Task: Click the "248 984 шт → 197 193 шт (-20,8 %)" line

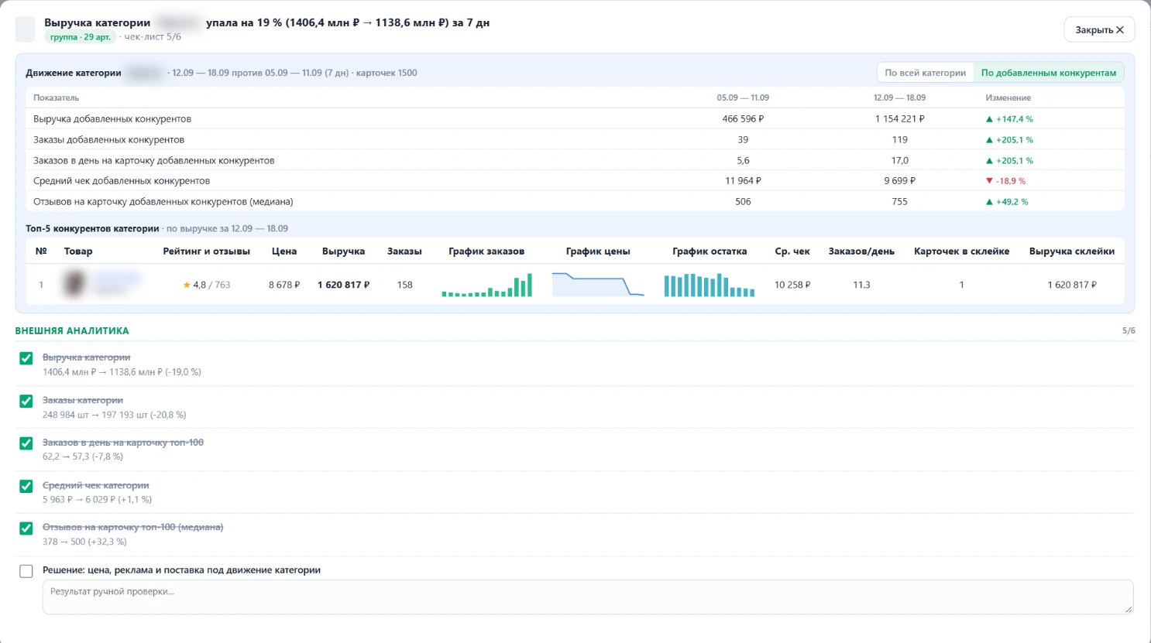Action: [x=115, y=415]
